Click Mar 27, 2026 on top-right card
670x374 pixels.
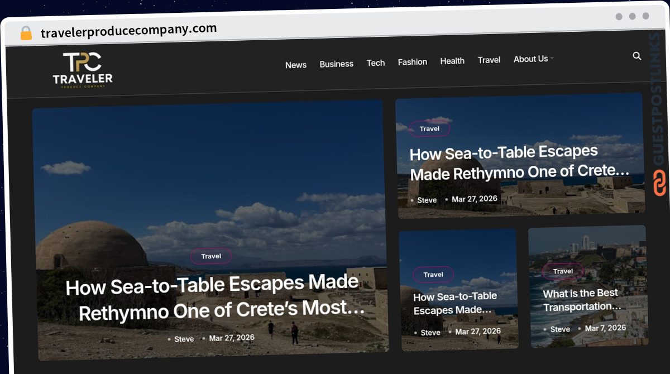[475, 199]
